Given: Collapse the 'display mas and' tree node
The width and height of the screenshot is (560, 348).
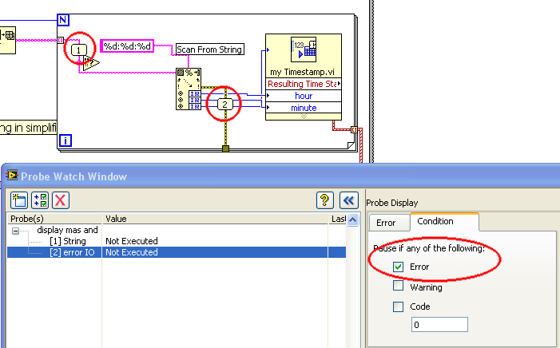Looking at the screenshot, I should [x=15, y=231].
